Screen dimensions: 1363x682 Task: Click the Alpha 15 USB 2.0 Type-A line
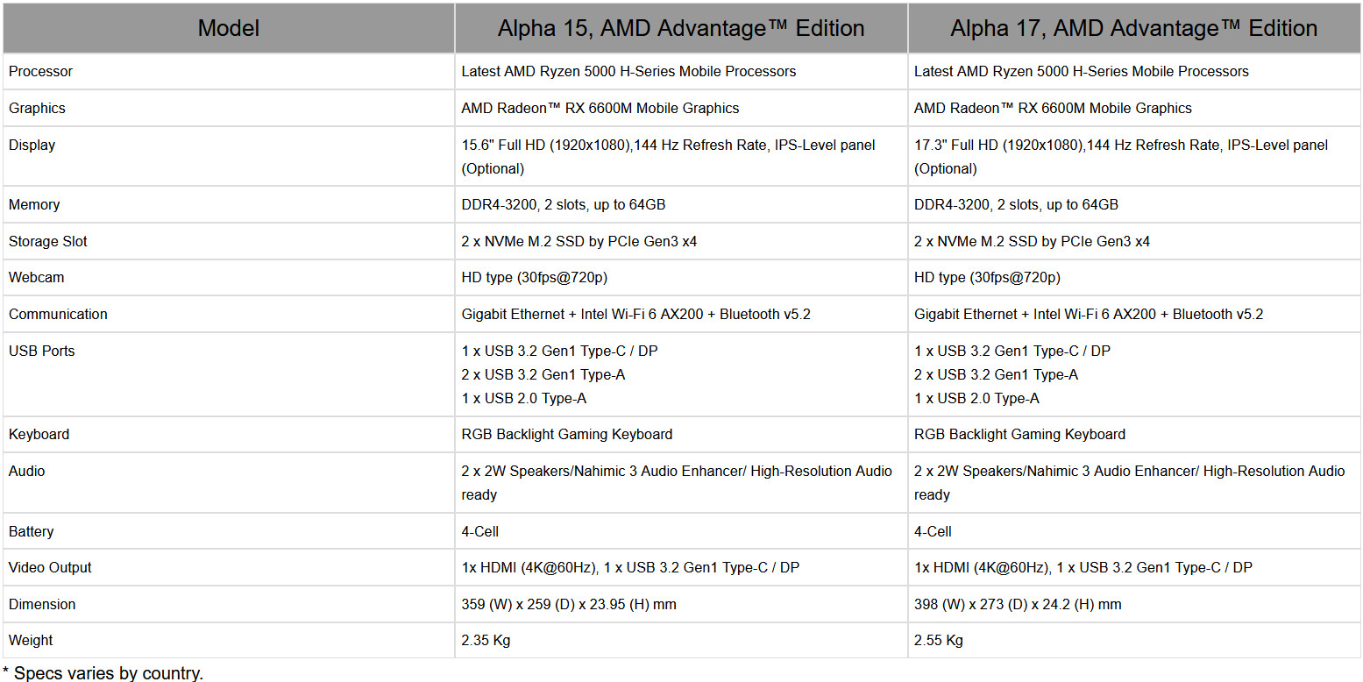click(523, 398)
